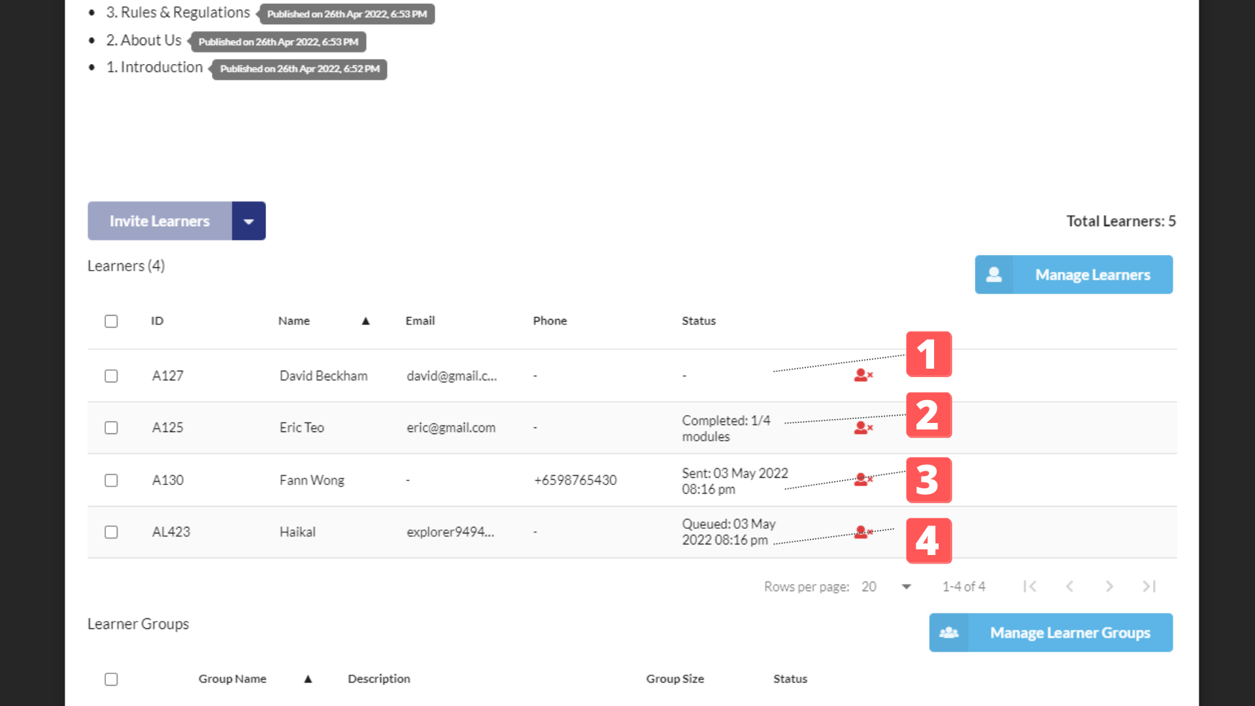This screenshot has height=706, width=1255.
Task: Jump to the last page of learners
Action: pos(1149,586)
